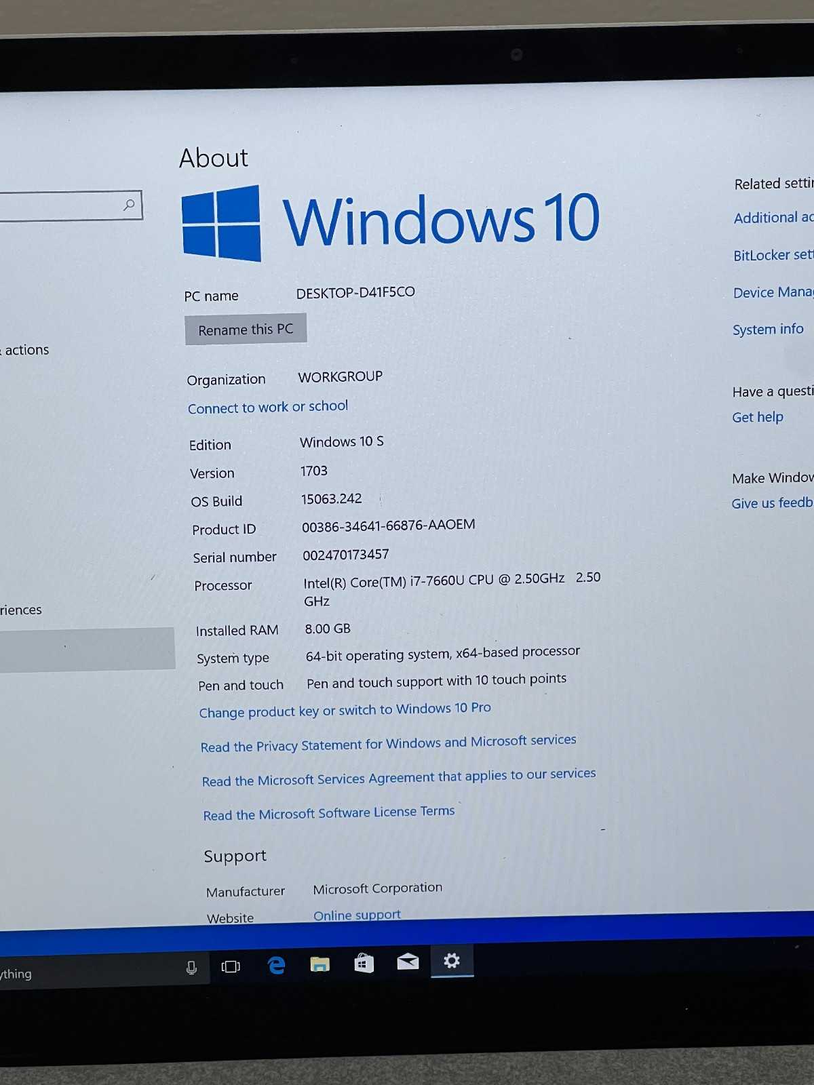814x1085 pixels.
Task: Click the Support section heading
Action: coord(235,856)
